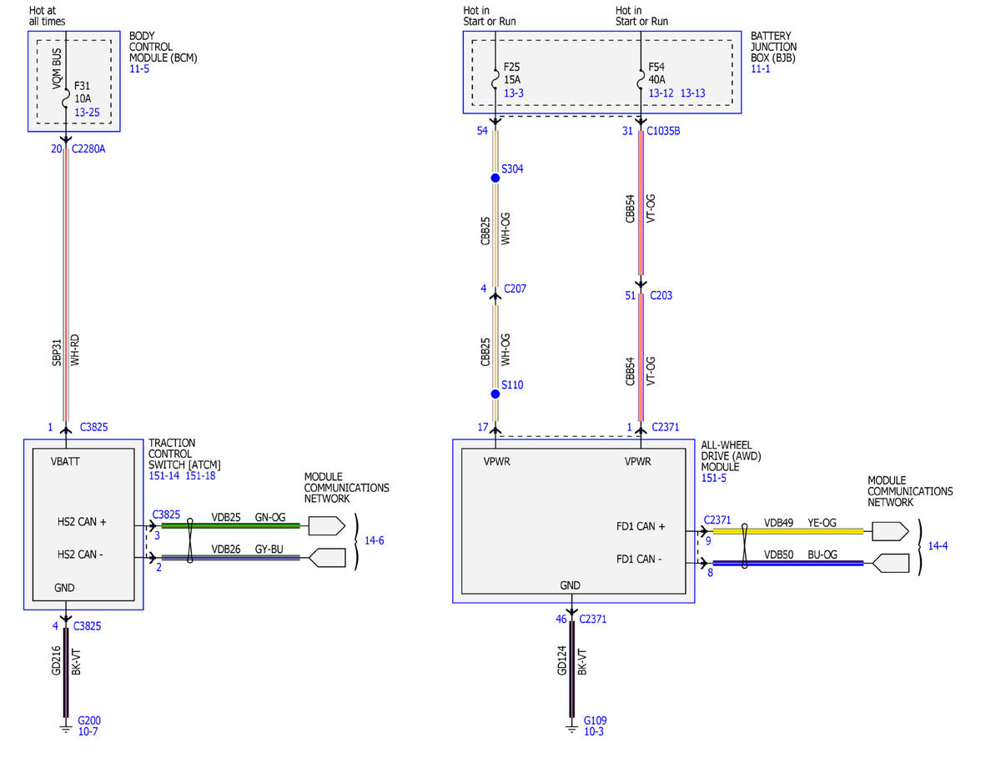This screenshot has width=1001, height=773.
Task: Select the F25 15A fuse label
Action: pos(513,74)
